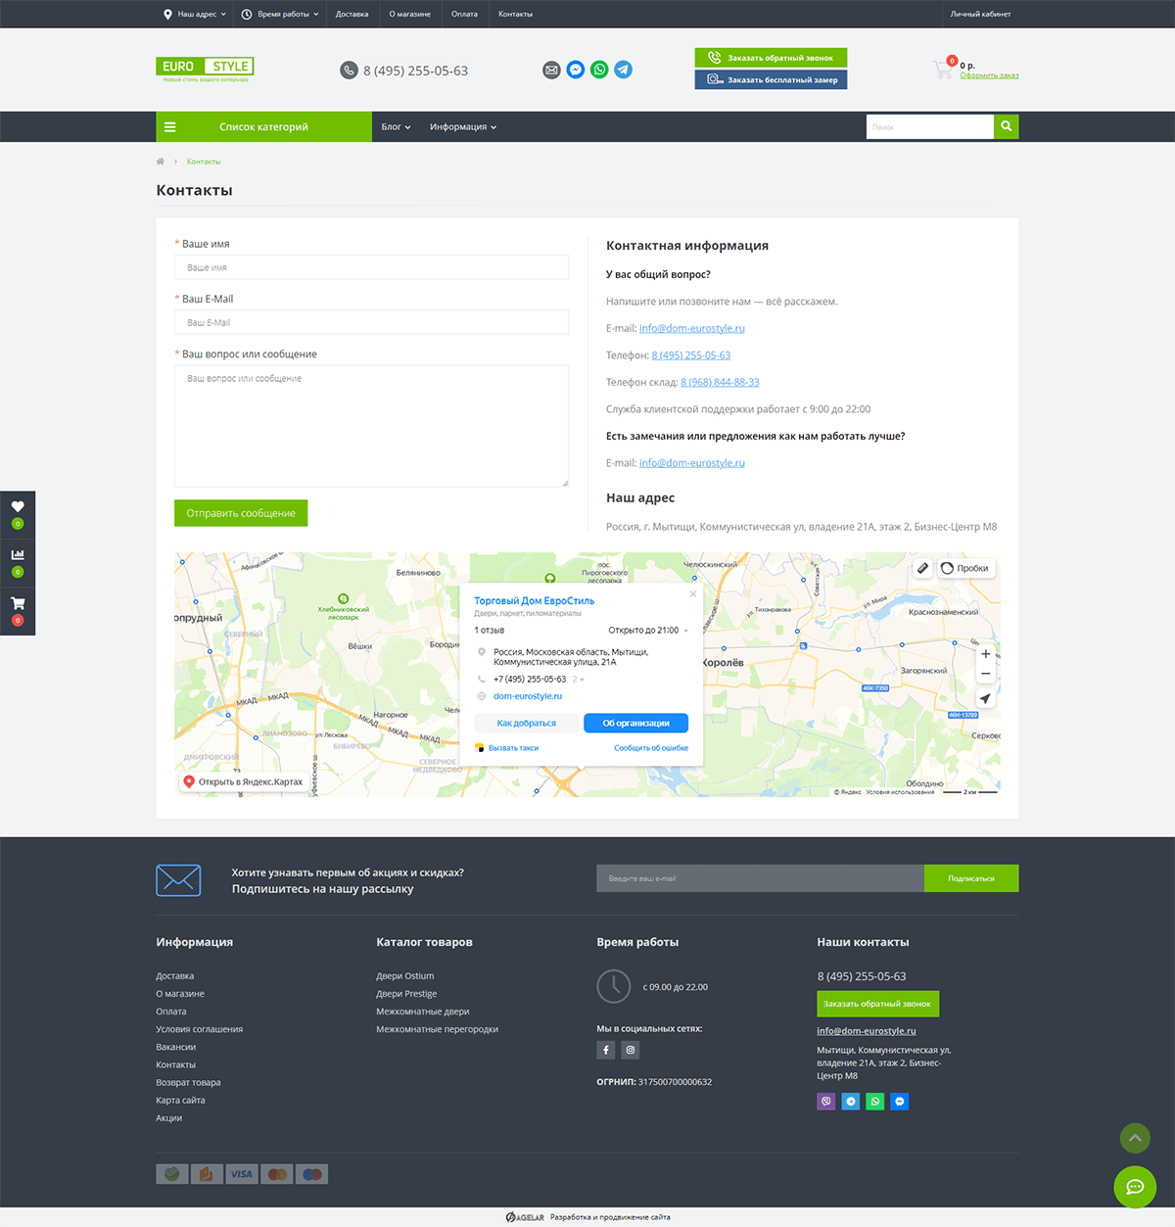This screenshot has width=1175, height=1227.
Task: Zoom in on the map
Action: pyautogui.click(x=986, y=654)
